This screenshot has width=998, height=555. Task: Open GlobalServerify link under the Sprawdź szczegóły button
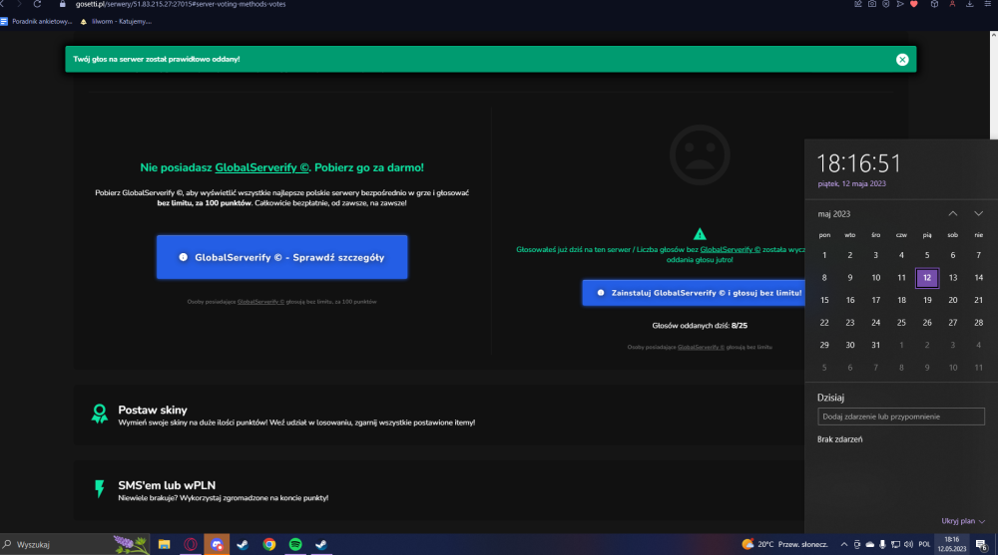[260, 301]
